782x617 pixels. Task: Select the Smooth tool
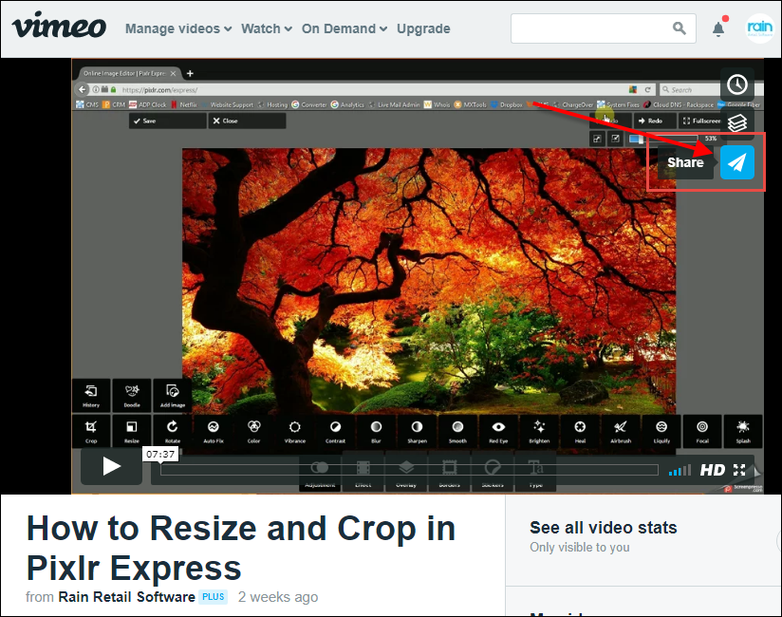coord(457,432)
